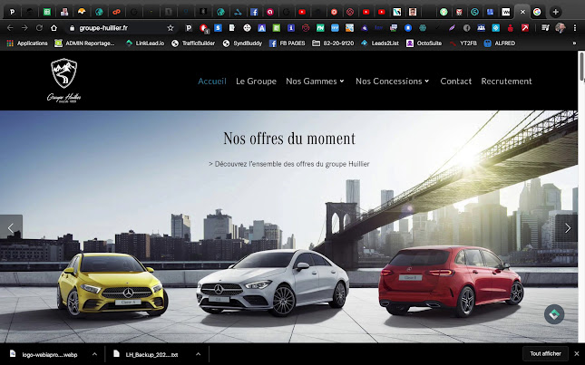
Task: Go back to the previous page
Action: tap(10, 28)
